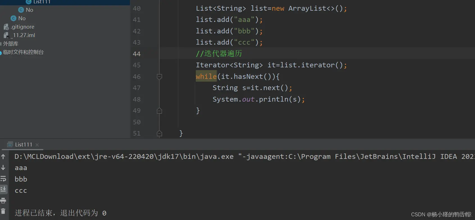Image resolution: width=475 pixels, height=220 pixels.
Task: Toggle scroll to end of console
Action: pyautogui.click(x=3, y=189)
